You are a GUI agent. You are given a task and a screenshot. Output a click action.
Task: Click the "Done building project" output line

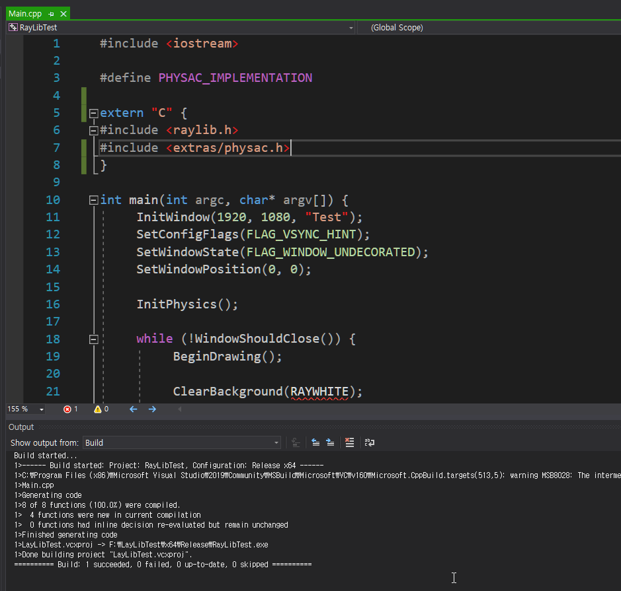click(x=103, y=555)
